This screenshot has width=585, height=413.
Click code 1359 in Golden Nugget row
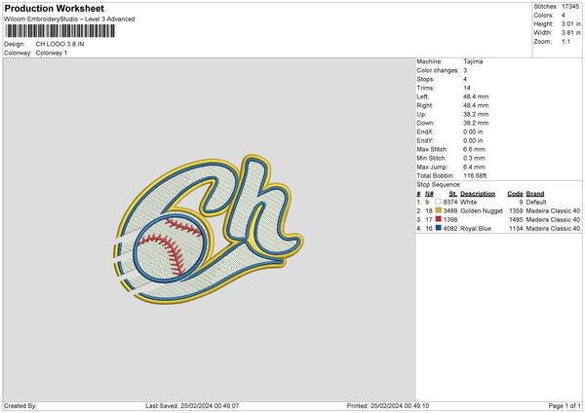516,211
